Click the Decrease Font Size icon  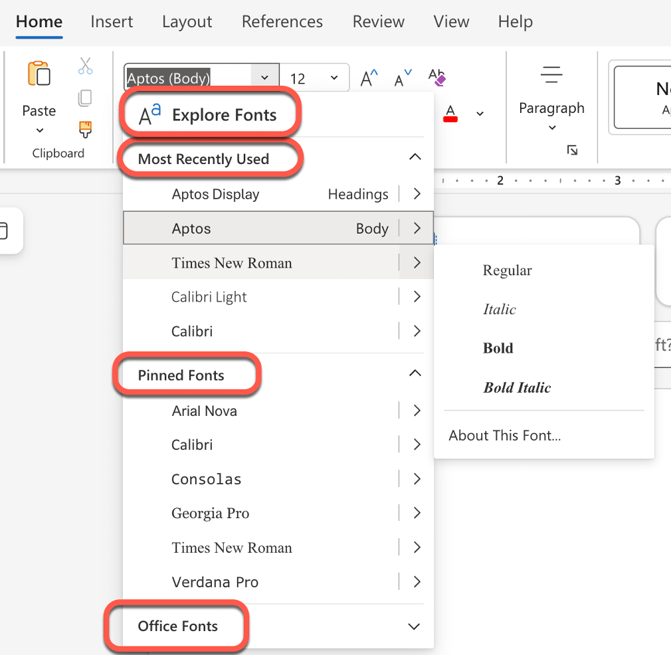pyautogui.click(x=403, y=78)
